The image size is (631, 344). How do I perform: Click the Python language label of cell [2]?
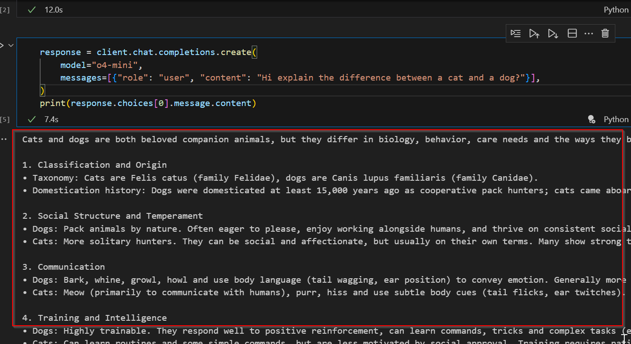616,10
